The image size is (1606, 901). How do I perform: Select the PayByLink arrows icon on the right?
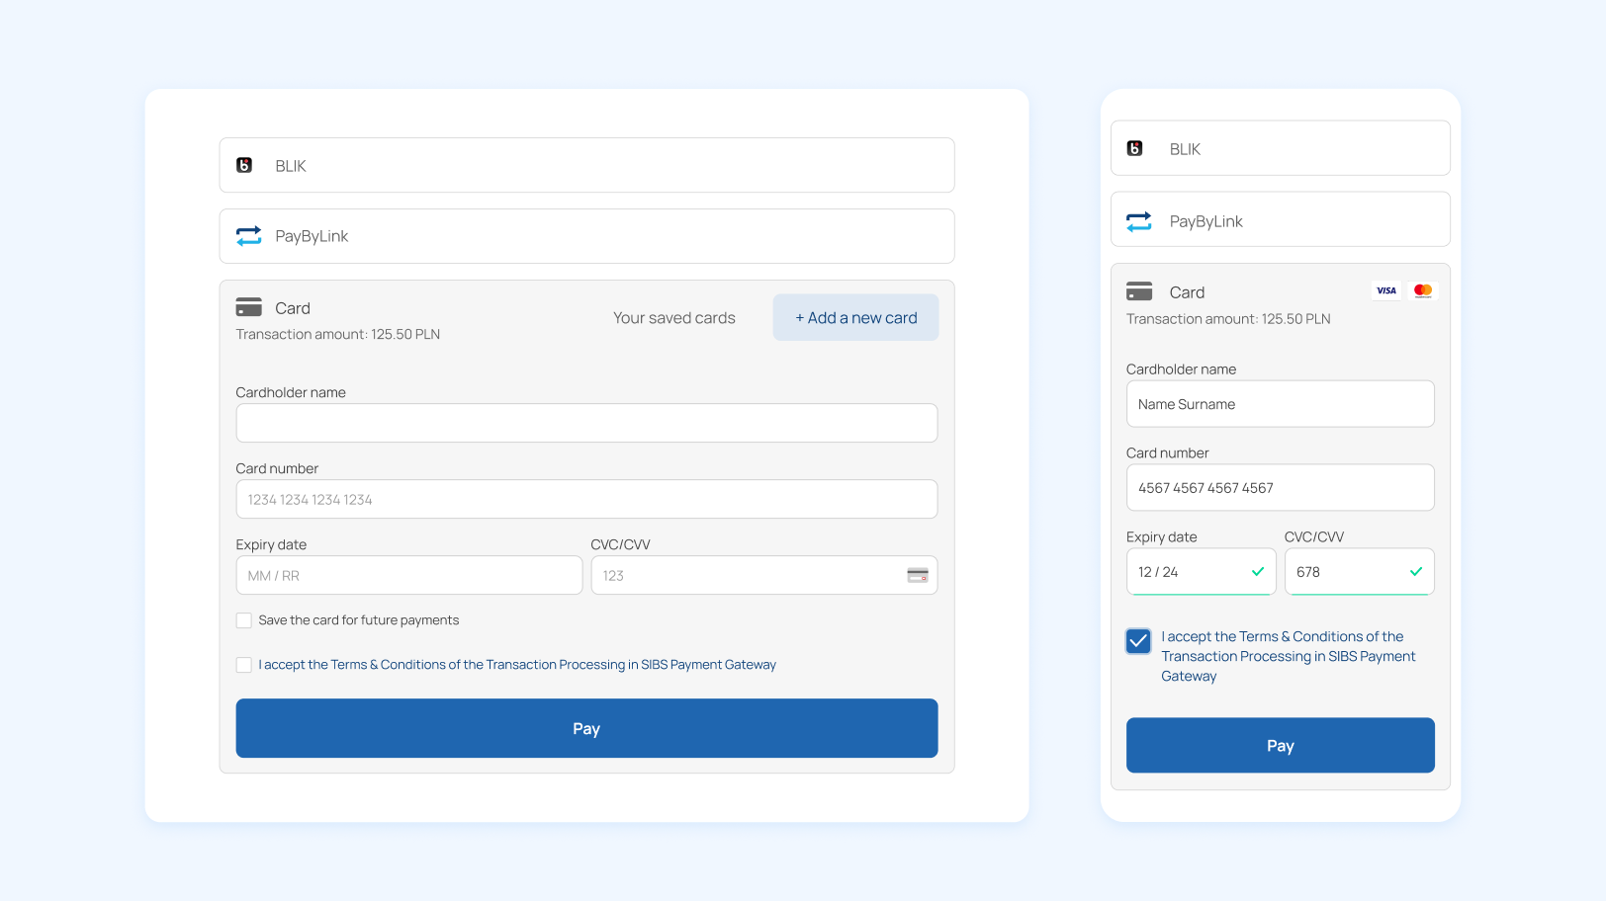click(1138, 220)
